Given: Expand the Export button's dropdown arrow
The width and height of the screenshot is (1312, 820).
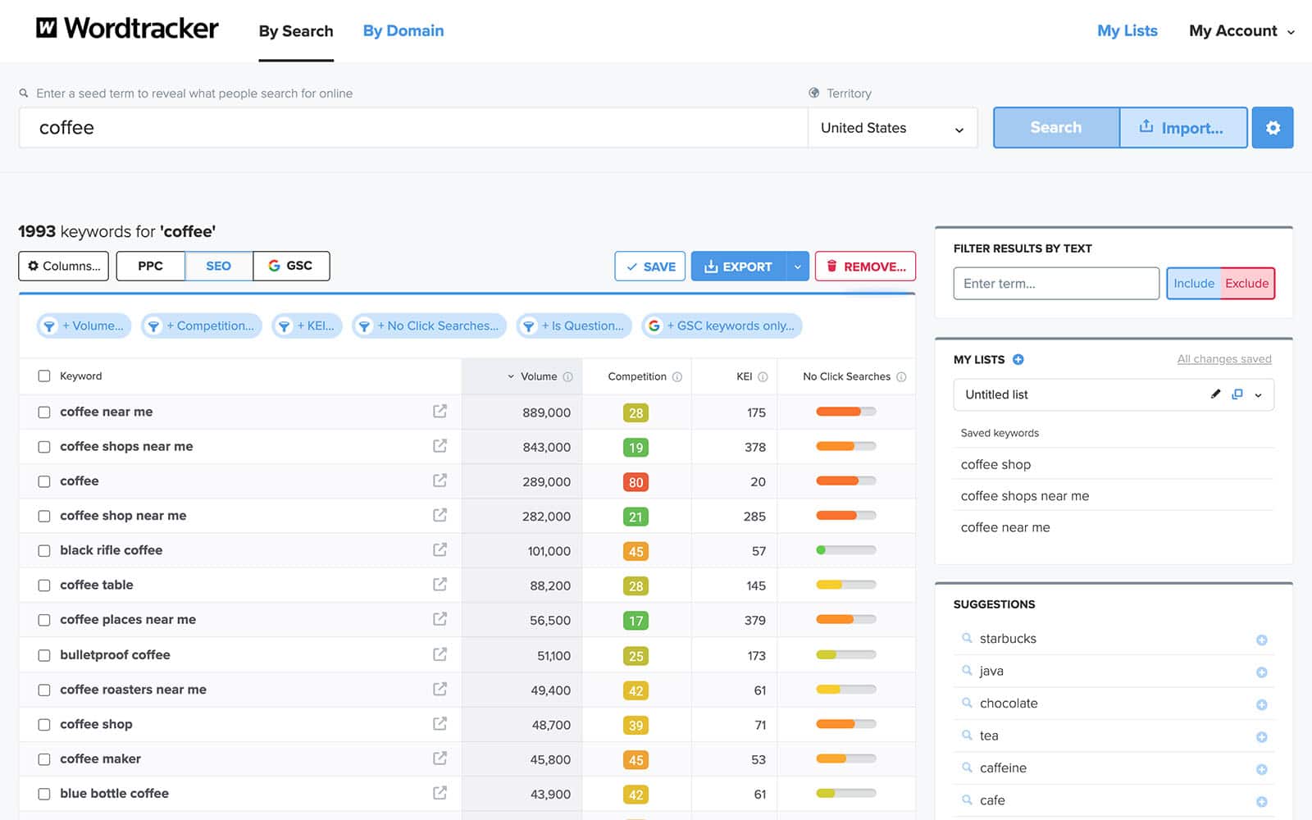Looking at the screenshot, I should (x=796, y=266).
